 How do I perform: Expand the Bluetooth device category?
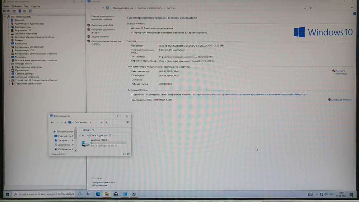pos(9,20)
